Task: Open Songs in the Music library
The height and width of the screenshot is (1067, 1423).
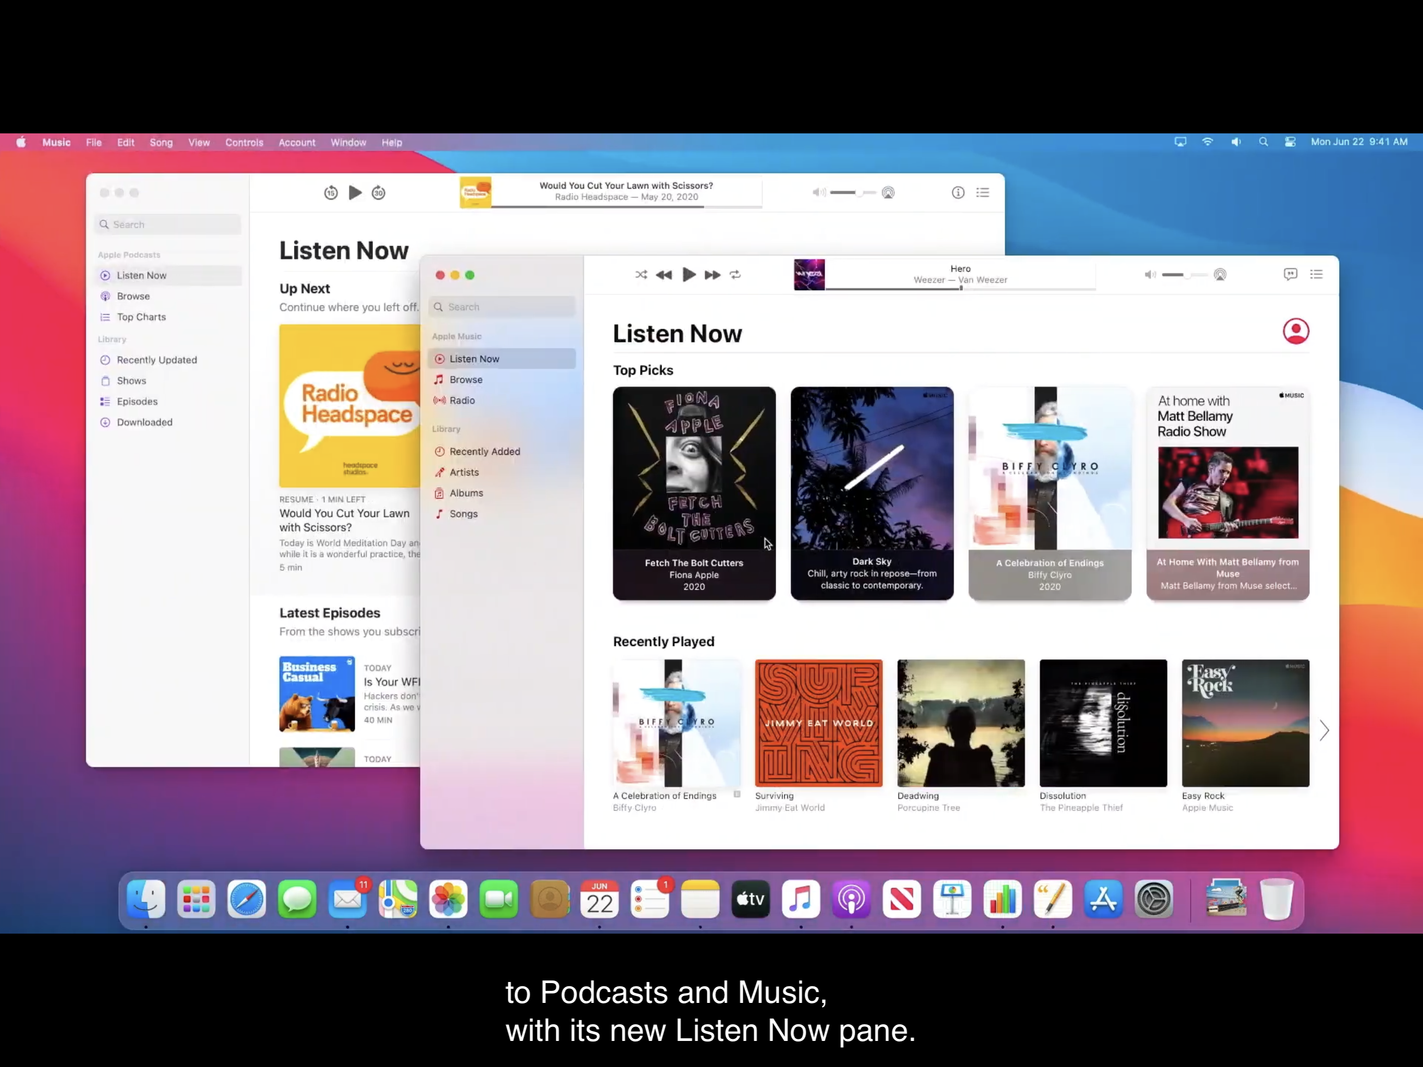Action: [x=502, y=514]
